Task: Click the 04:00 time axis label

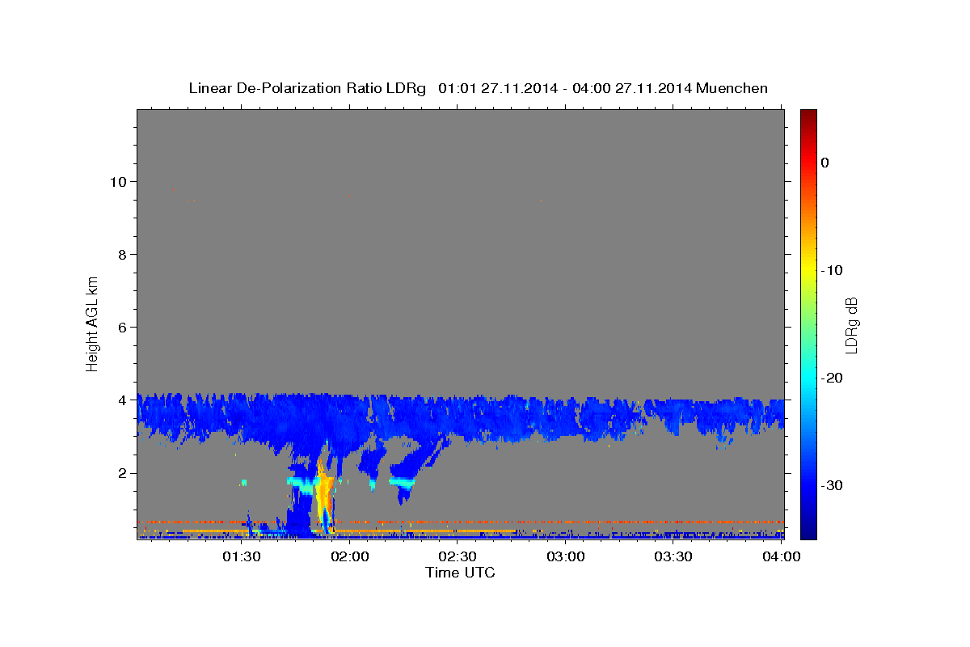Action: (782, 556)
